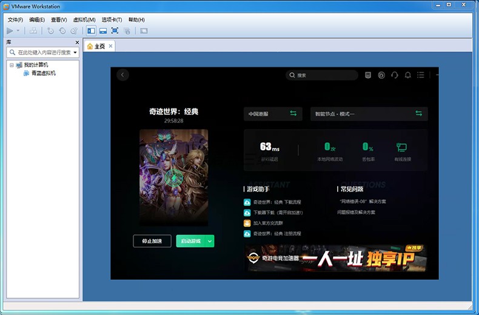Click the power on (play) toolbar icon
The height and width of the screenshot is (315, 479).
click(x=10, y=30)
